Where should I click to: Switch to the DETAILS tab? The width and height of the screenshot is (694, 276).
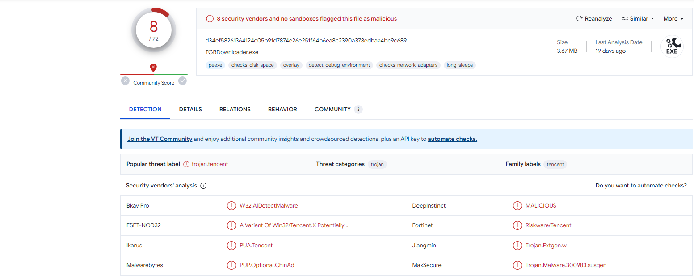(x=190, y=110)
